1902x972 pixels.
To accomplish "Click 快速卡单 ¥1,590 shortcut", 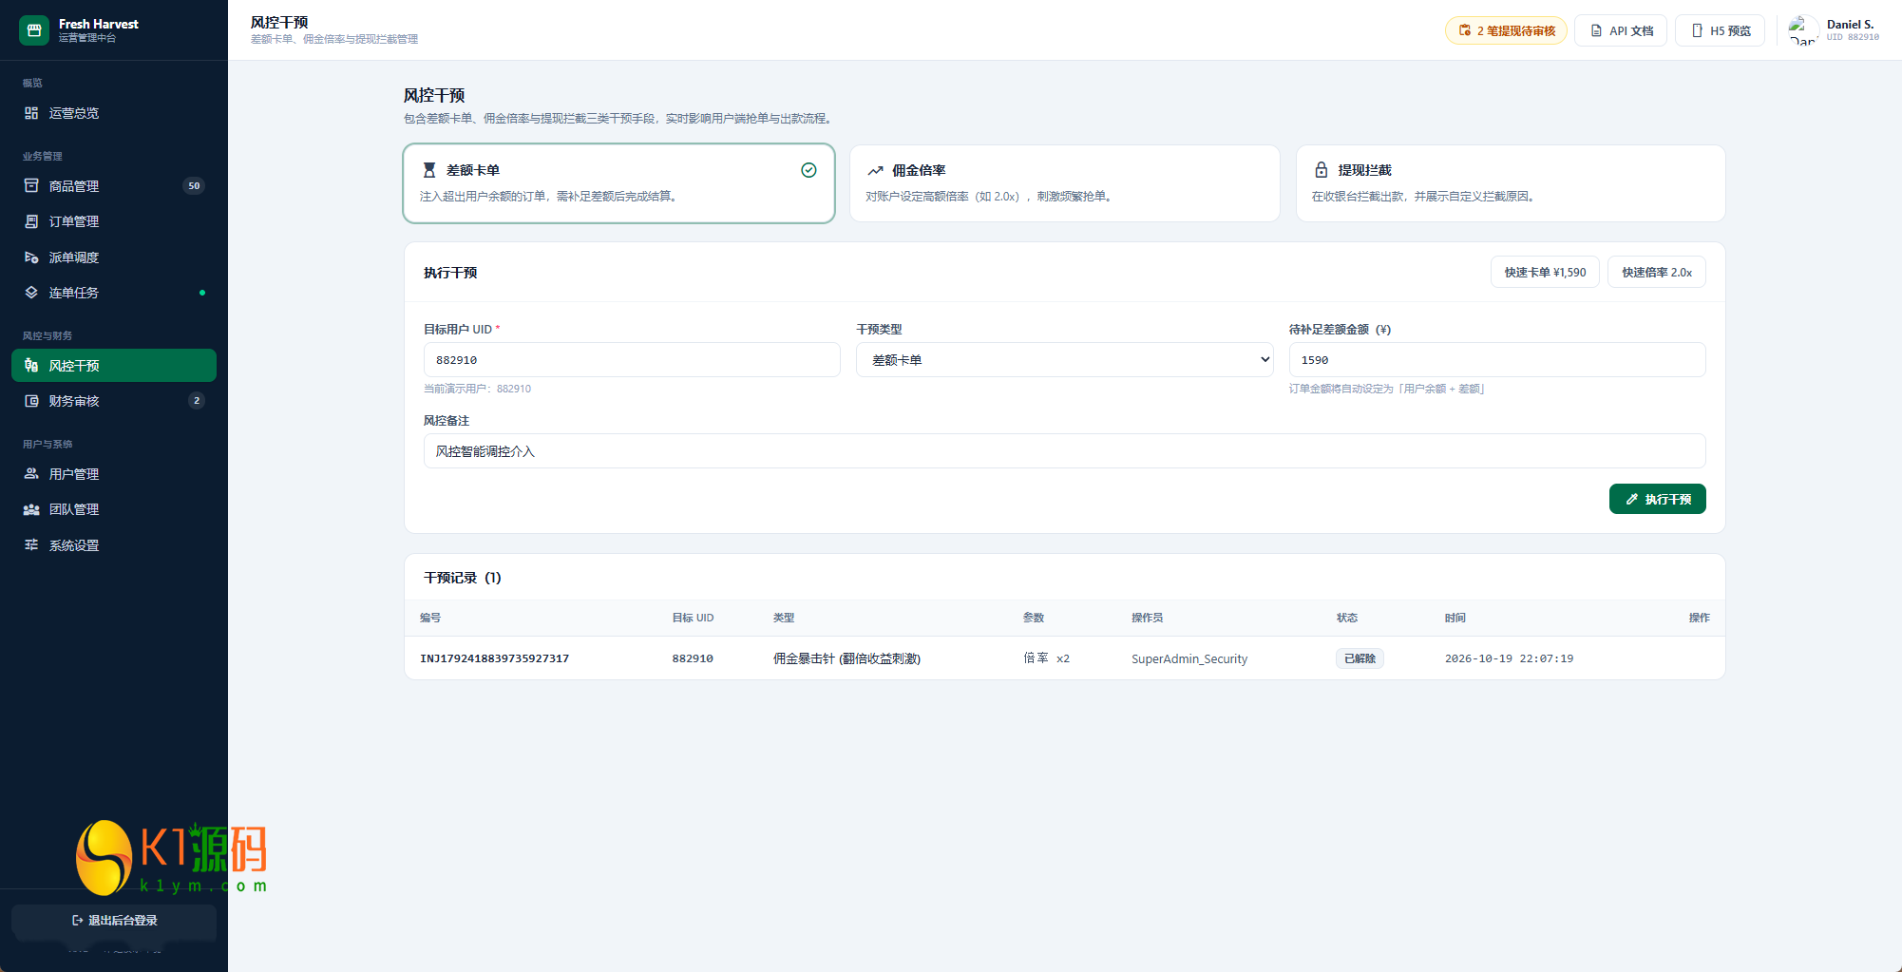I will pyautogui.click(x=1545, y=273).
